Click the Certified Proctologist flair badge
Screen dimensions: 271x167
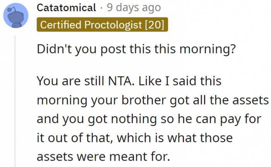102,25
